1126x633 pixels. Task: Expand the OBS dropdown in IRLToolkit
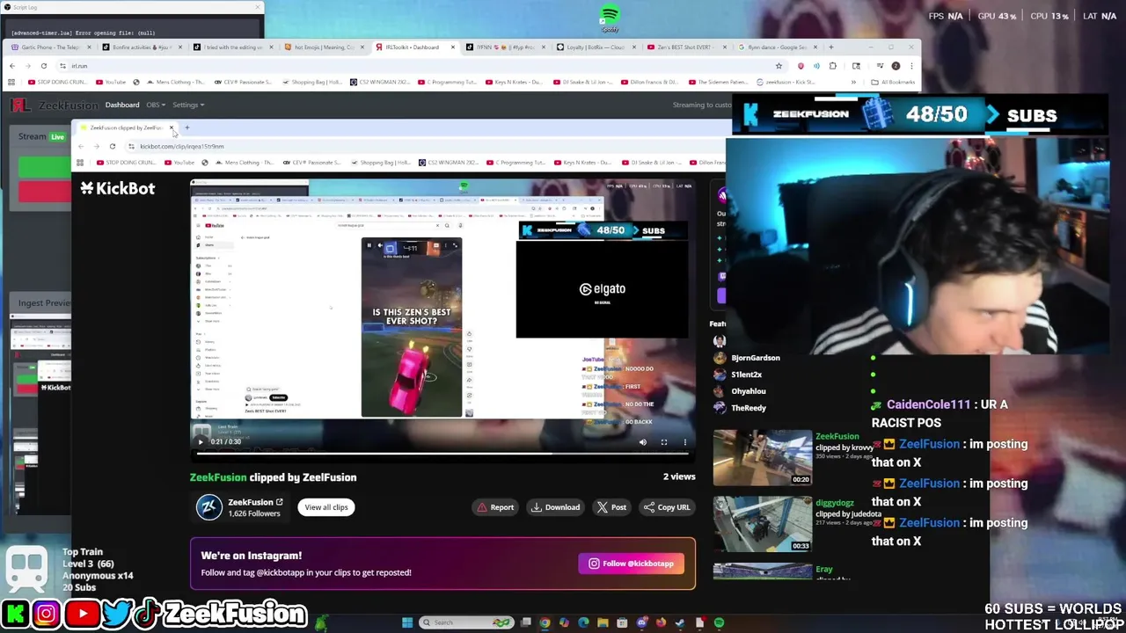point(156,105)
